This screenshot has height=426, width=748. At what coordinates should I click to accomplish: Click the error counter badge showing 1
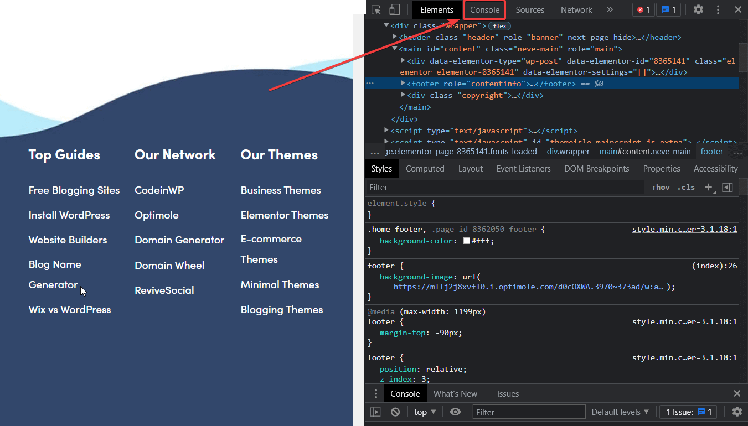(x=643, y=9)
